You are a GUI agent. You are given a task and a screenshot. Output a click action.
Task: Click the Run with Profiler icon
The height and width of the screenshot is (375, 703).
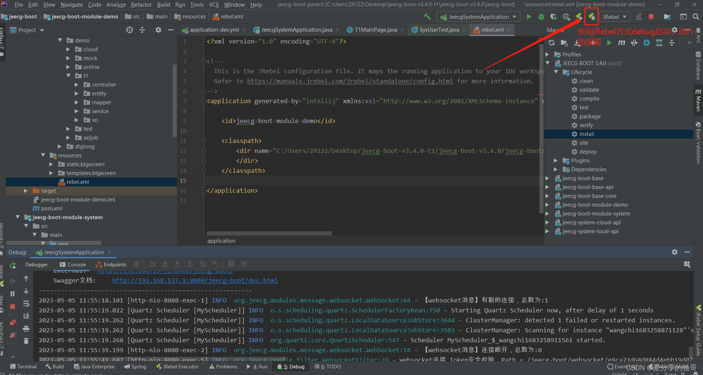[x=566, y=17]
